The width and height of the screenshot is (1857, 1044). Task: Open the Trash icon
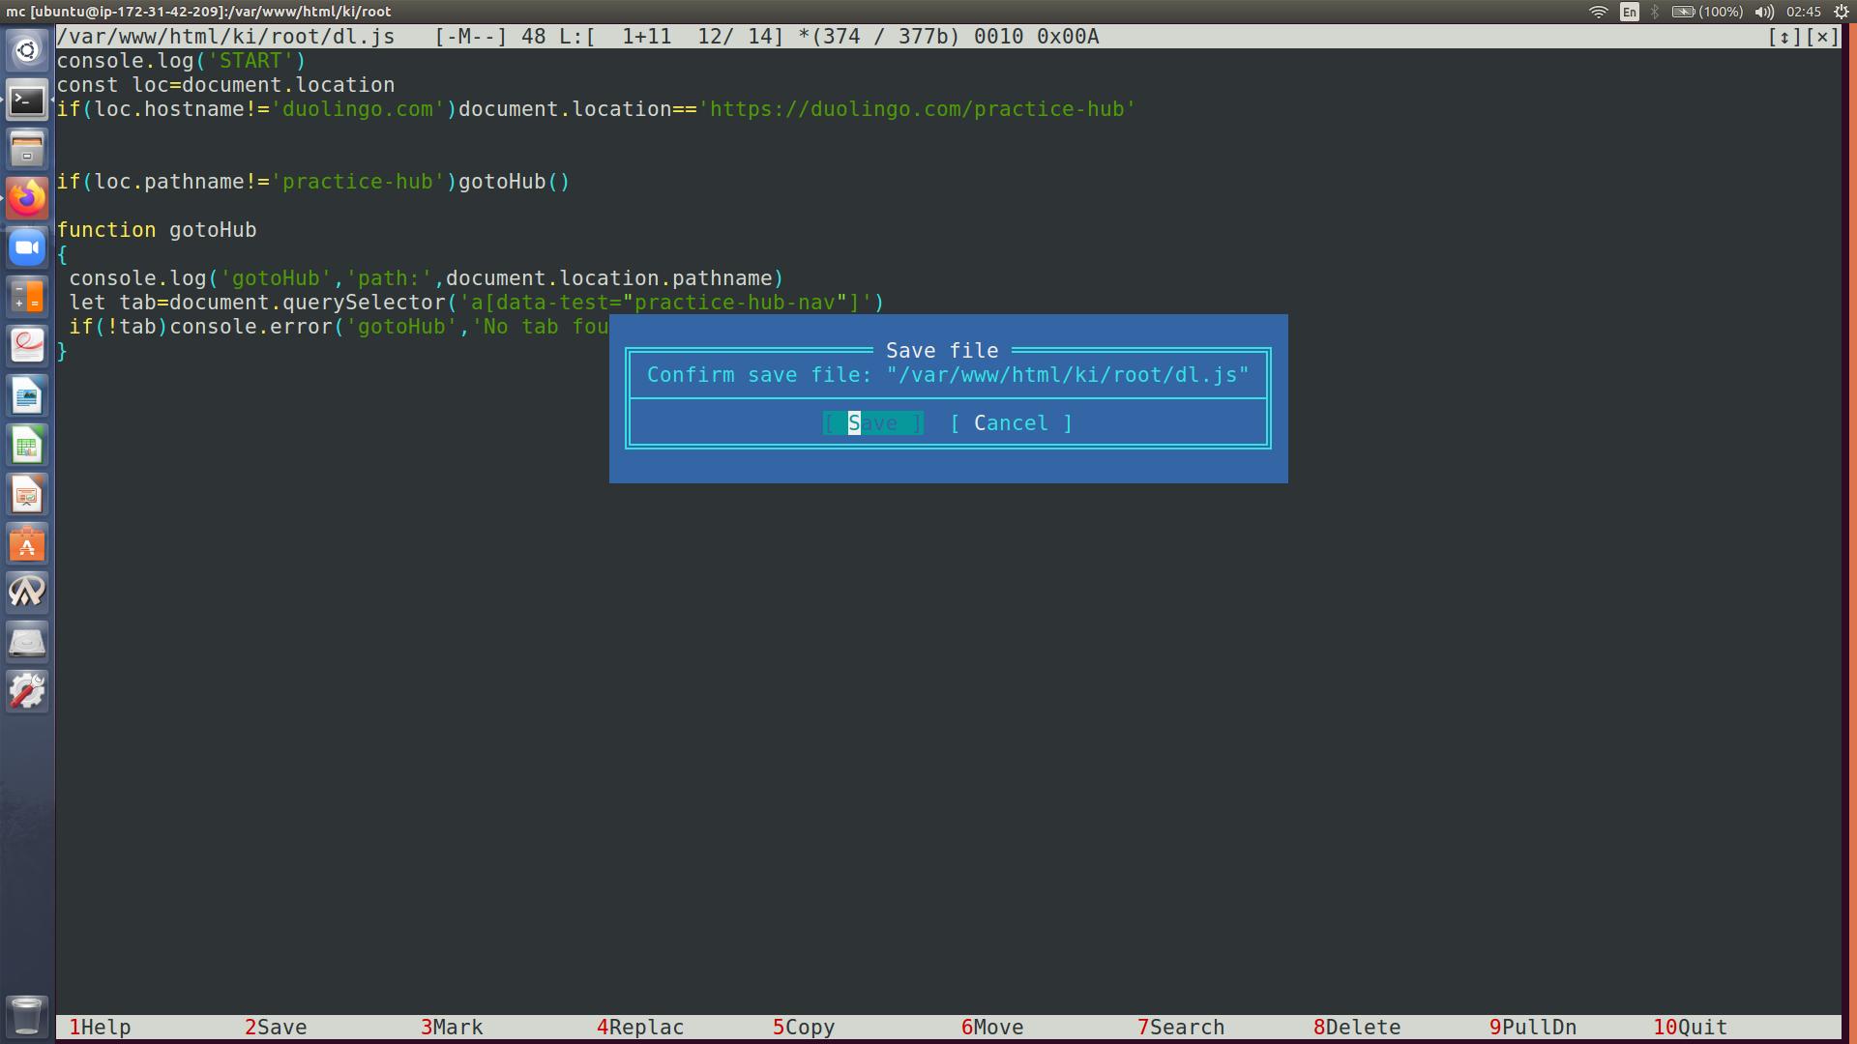point(27,1015)
